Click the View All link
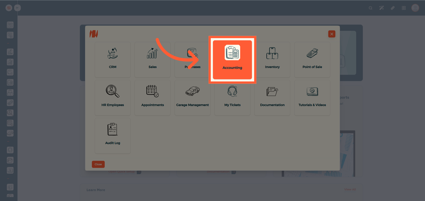This screenshot has width=425, height=201. click(x=350, y=189)
